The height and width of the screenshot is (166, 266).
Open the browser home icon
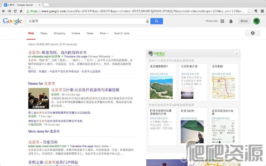pyautogui.click(x=21, y=11)
